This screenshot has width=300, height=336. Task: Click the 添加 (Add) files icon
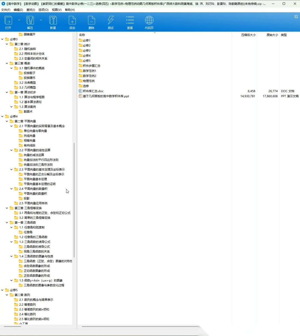pos(72,21)
